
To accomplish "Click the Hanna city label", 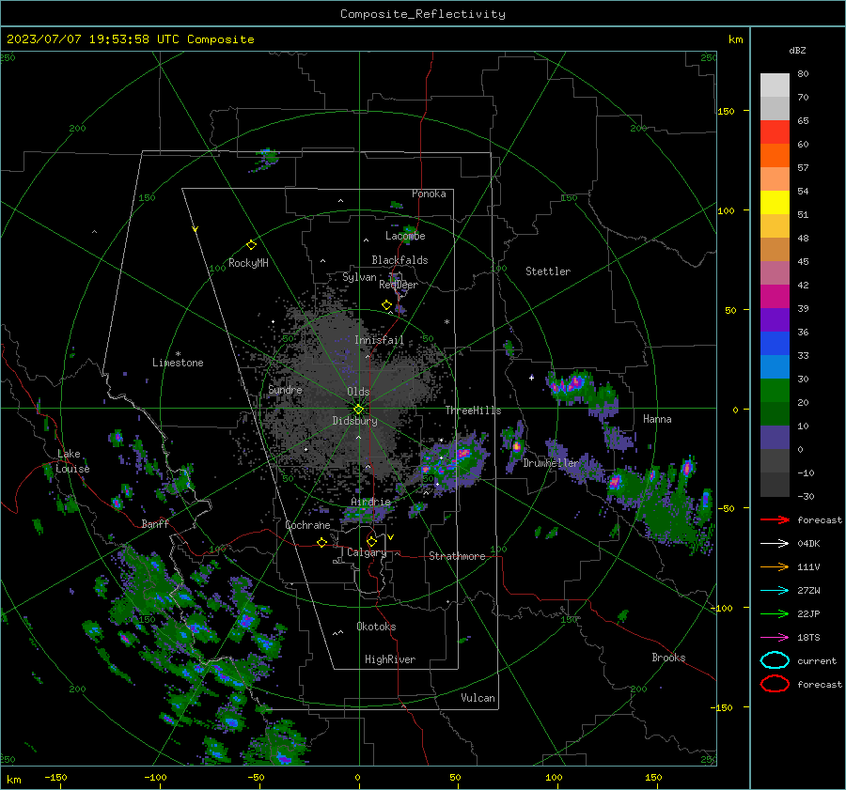I will point(657,419).
